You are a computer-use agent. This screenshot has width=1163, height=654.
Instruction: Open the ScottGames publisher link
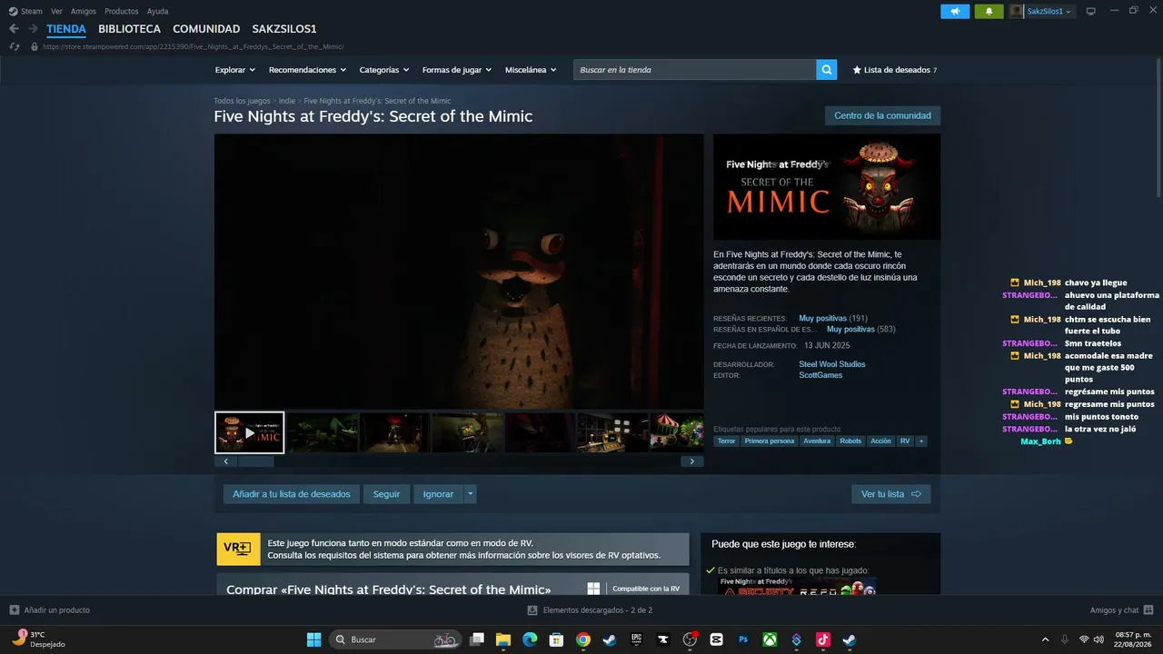(820, 375)
